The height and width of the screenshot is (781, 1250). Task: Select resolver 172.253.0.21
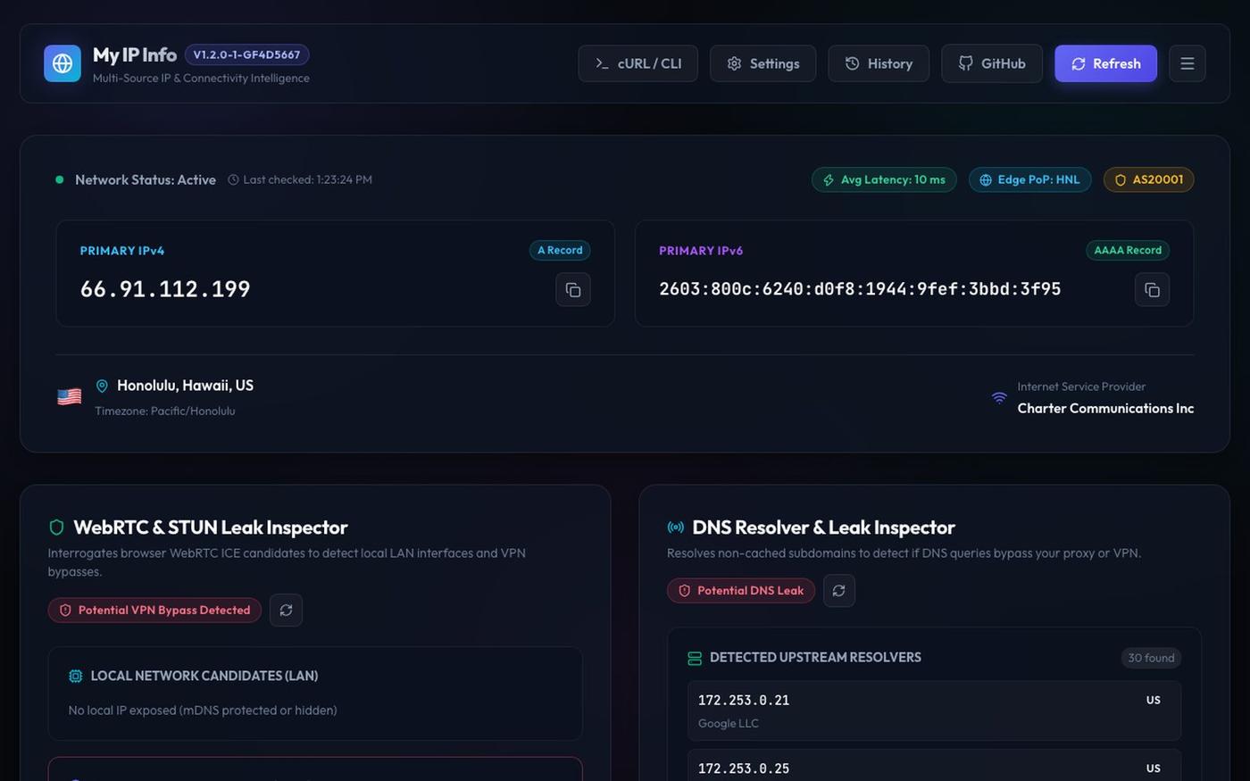tap(744, 701)
